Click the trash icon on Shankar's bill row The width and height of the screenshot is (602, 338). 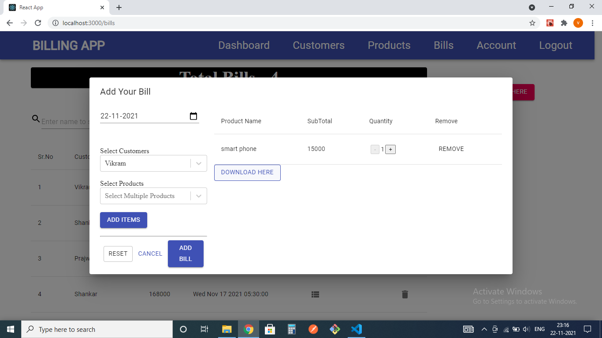click(405, 294)
